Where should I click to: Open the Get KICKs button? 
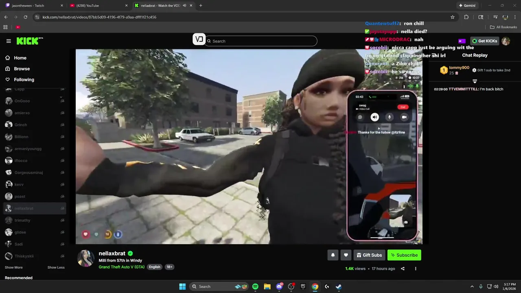pyautogui.click(x=484, y=41)
